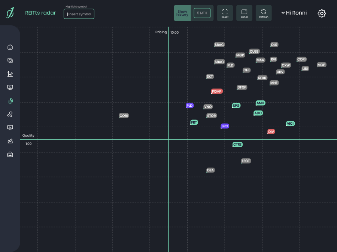The width and height of the screenshot is (337, 252).
Task: Click the stacked squares sidebar icon
Action: point(10,60)
